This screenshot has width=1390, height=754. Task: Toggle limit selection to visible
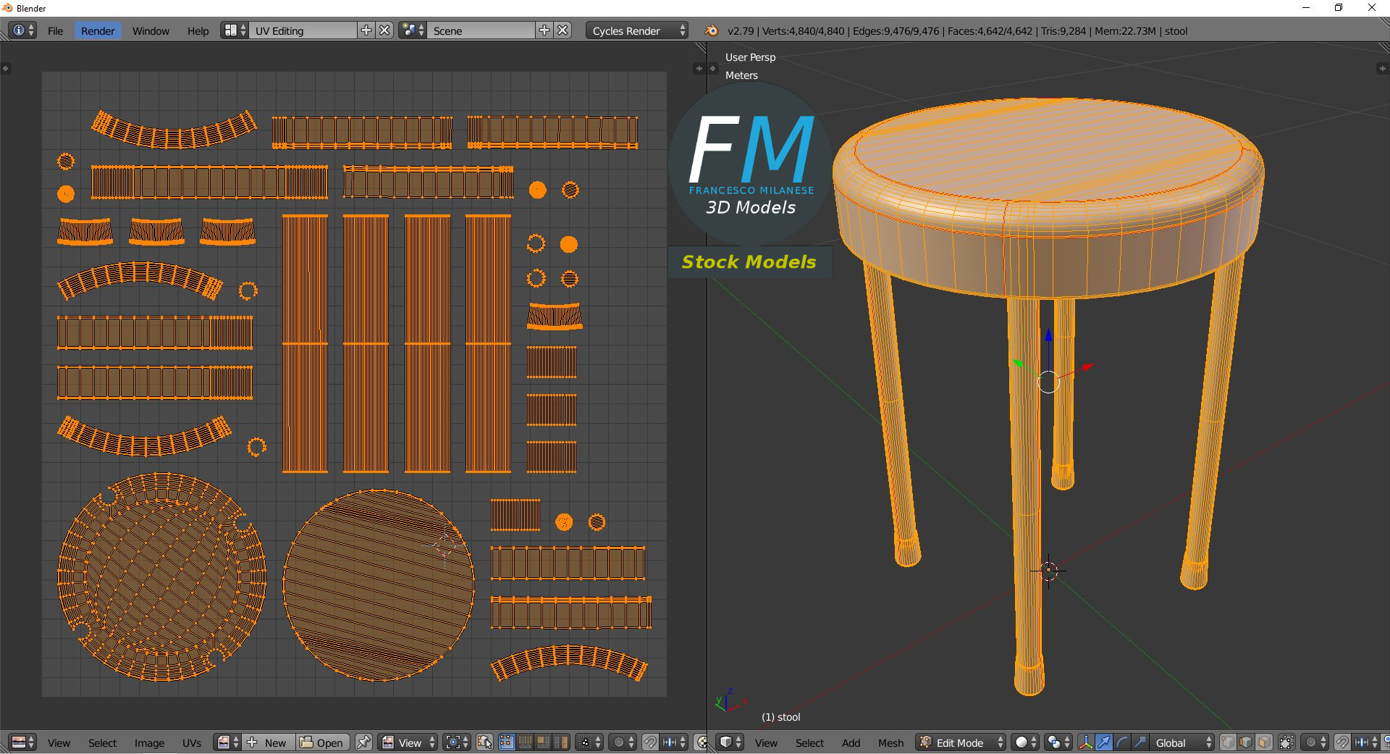click(x=1286, y=742)
